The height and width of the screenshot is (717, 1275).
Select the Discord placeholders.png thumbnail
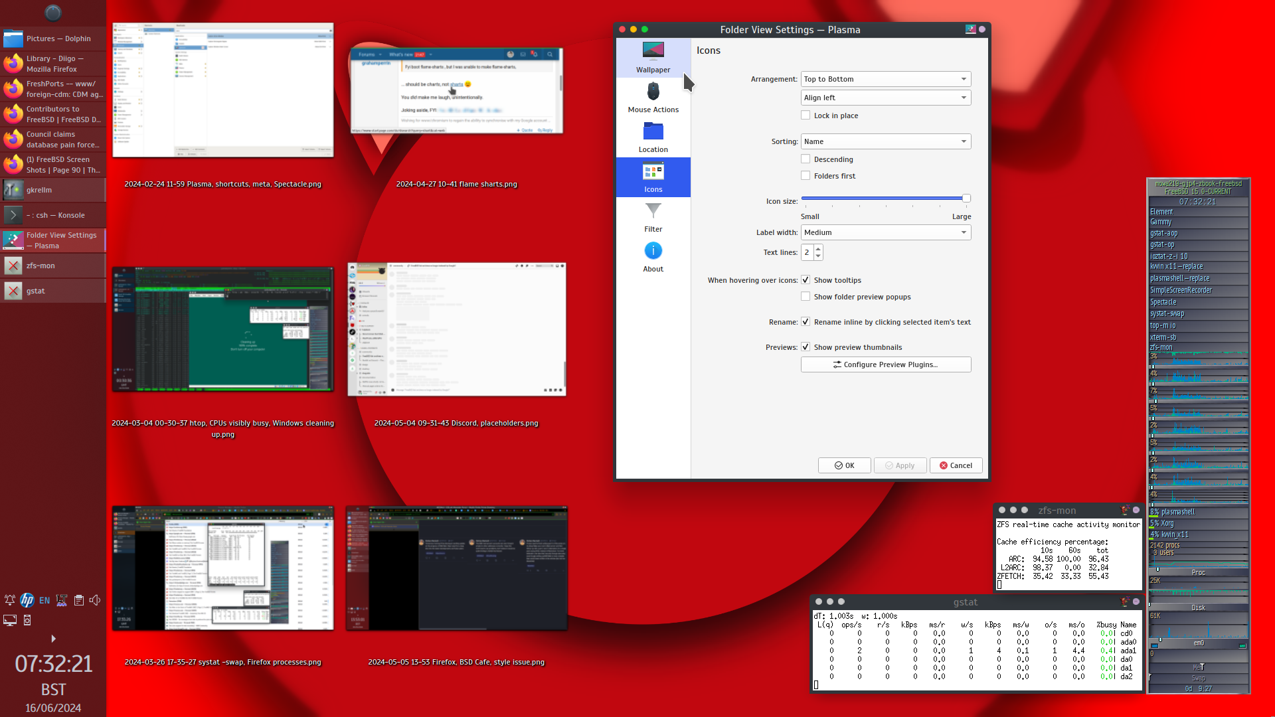click(457, 329)
